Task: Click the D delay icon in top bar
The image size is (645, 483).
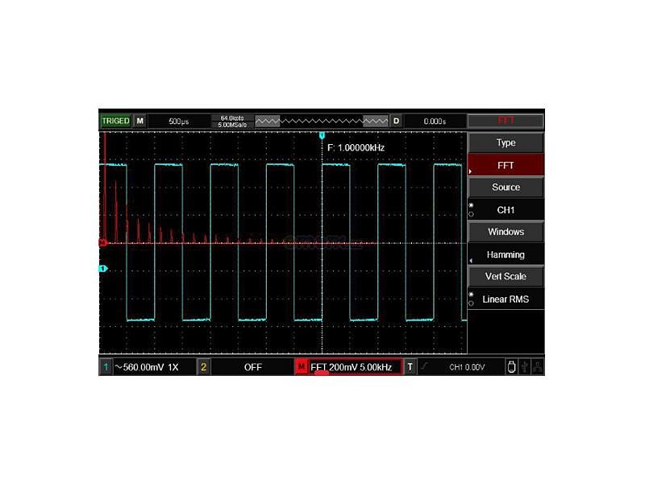Action: point(396,121)
